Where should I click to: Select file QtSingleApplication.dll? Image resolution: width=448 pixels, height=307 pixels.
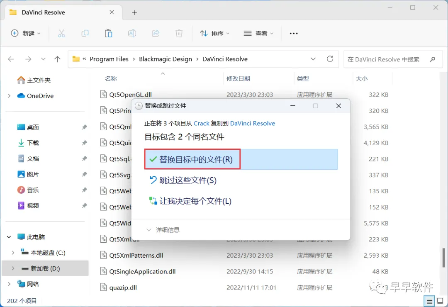click(x=142, y=271)
